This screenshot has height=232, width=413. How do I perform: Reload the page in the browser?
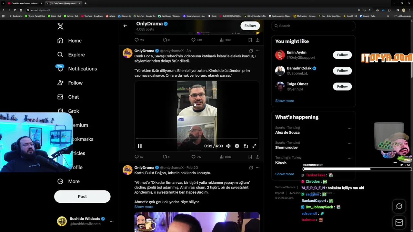[15, 10]
